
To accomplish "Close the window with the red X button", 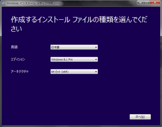I will point(155,2).
